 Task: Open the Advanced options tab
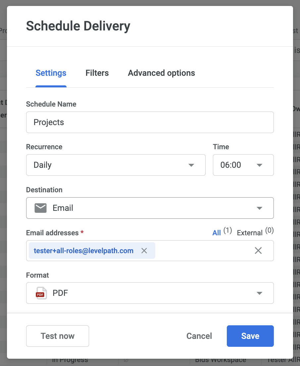coord(161,73)
